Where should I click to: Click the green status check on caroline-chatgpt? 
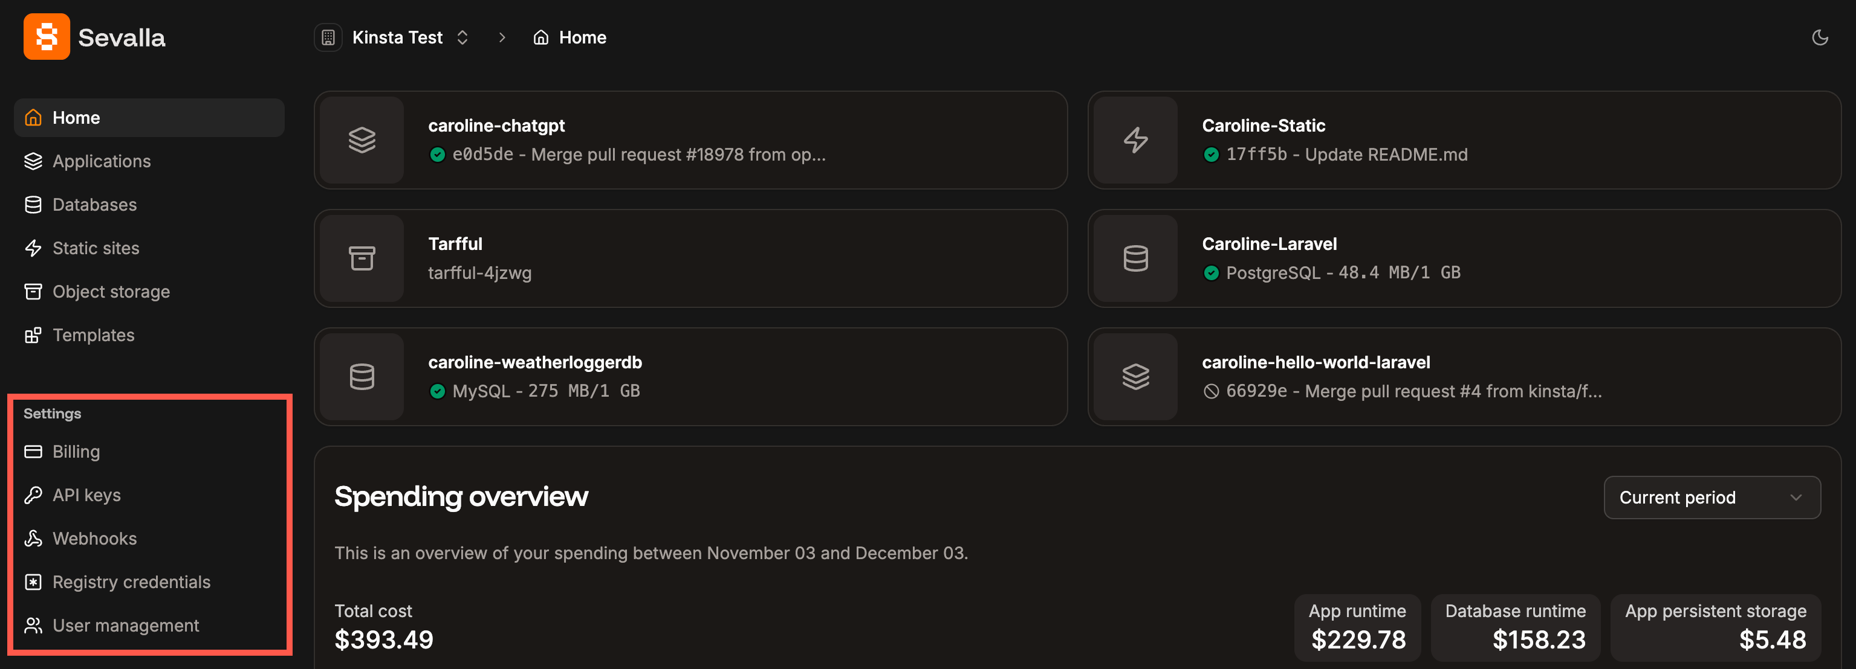pos(437,154)
